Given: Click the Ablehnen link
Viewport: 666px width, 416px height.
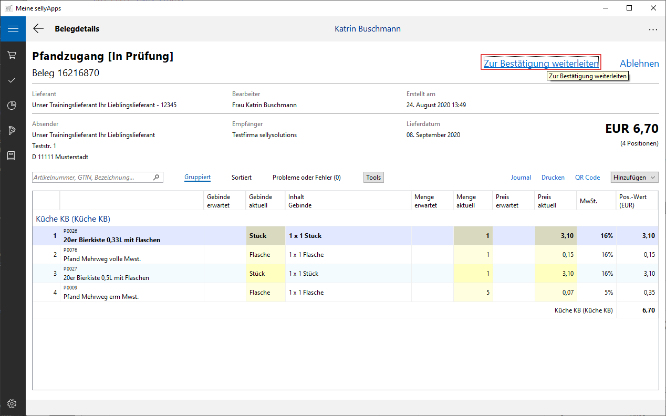Looking at the screenshot, I should 639,64.
